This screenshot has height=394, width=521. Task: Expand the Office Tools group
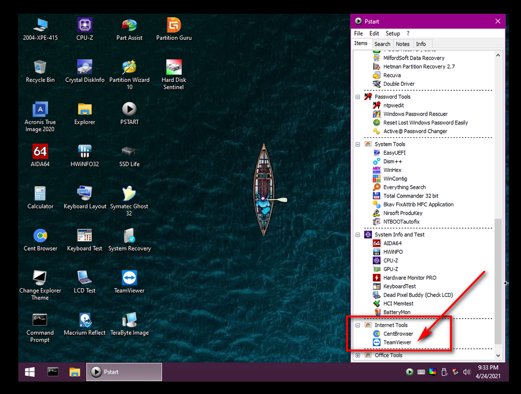(x=358, y=355)
